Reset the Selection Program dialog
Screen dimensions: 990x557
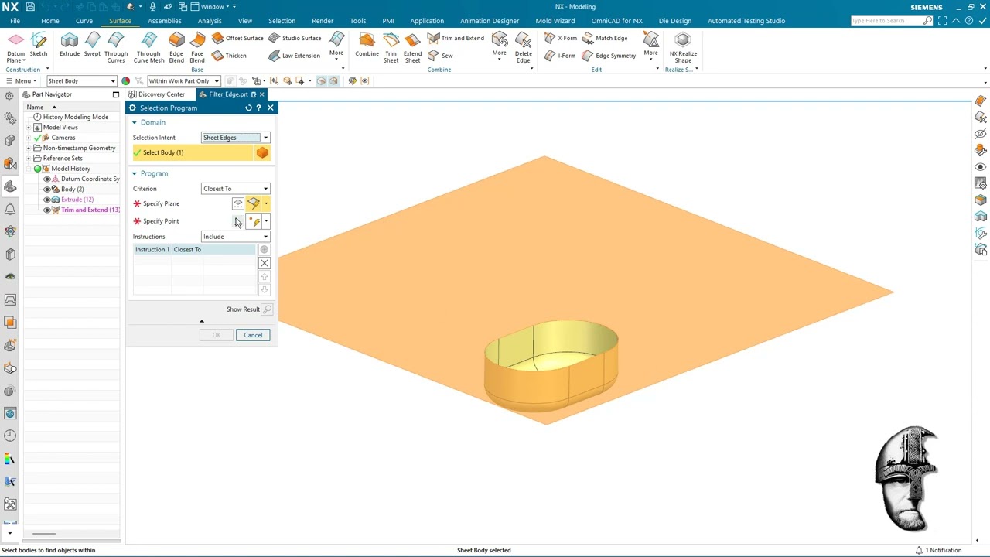click(248, 108)
